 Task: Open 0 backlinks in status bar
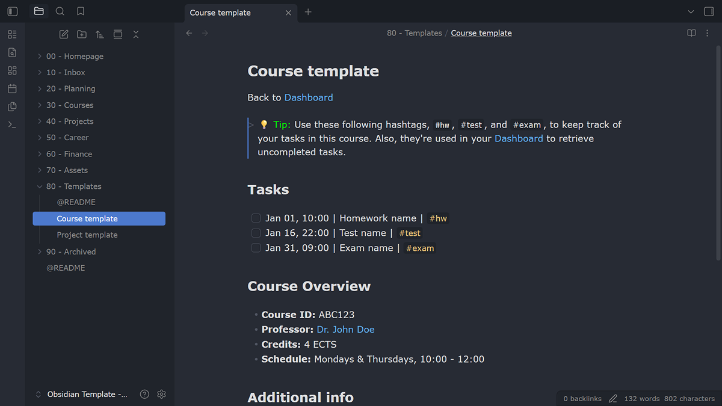pyautogui.click(x=582, y=398)
